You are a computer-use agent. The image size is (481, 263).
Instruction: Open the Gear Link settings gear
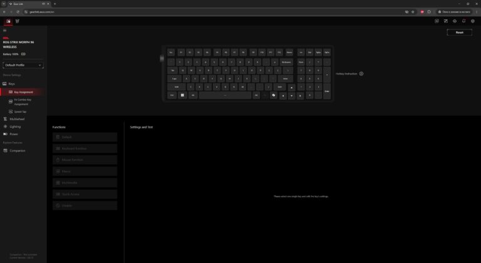click(473, 21)
